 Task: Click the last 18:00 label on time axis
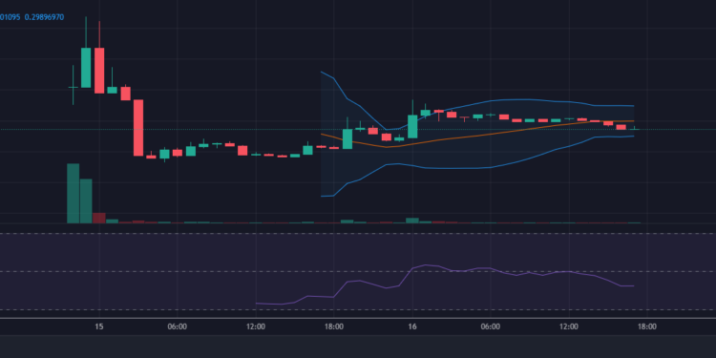(x=647, y=326)
